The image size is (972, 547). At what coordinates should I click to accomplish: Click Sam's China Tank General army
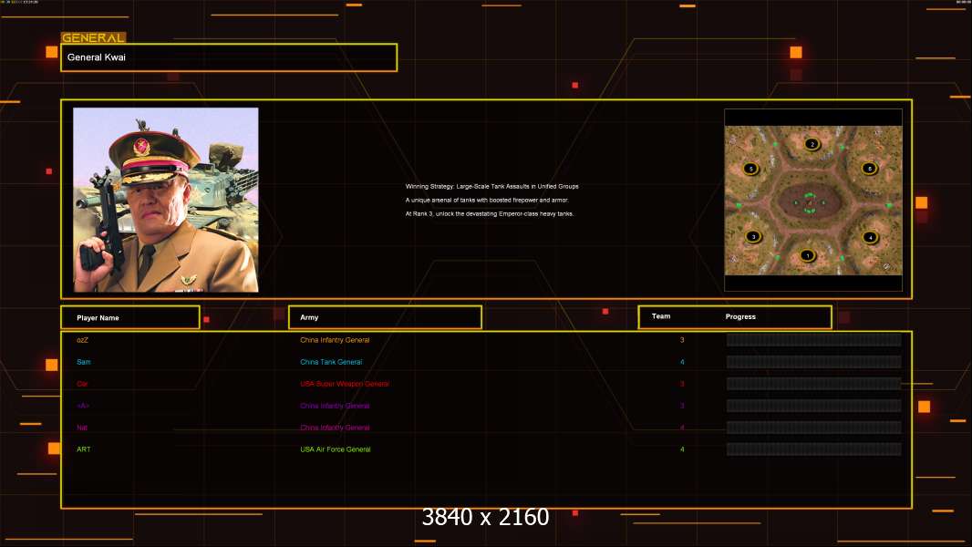(331, 362)
